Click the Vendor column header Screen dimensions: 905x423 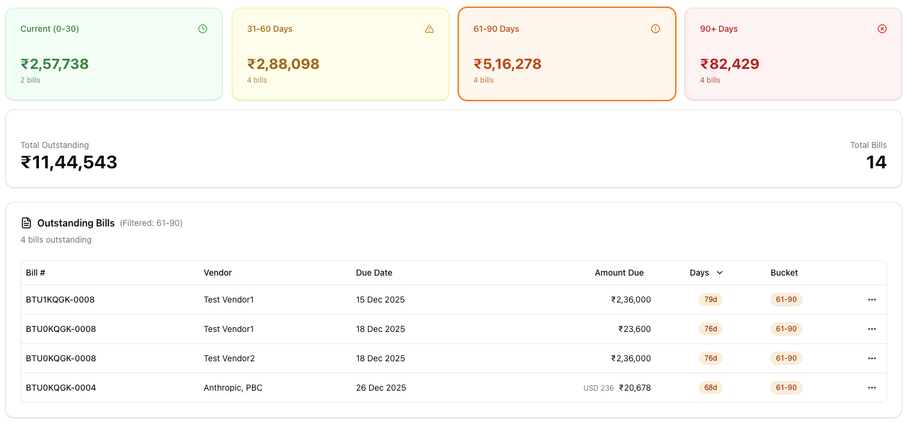pyautogui.click(x=218, y=273)
